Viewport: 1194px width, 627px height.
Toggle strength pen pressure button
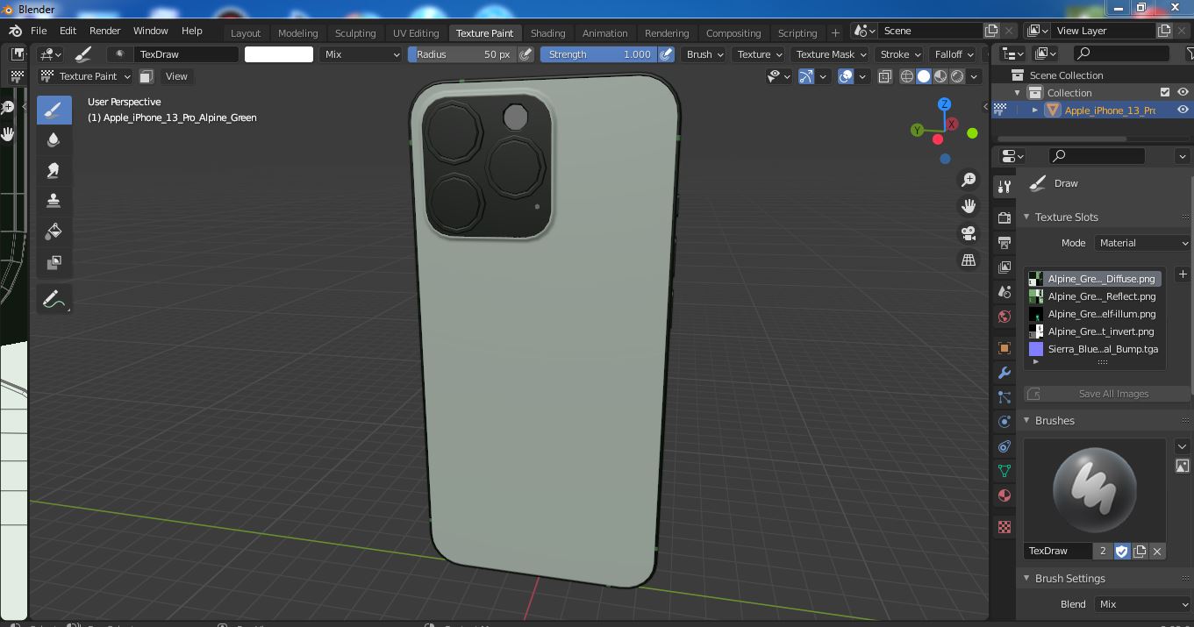coord(667,54)
